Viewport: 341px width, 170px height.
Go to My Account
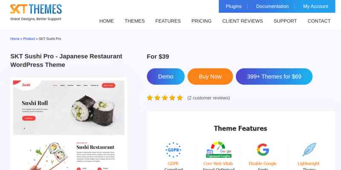pos(315,6)
